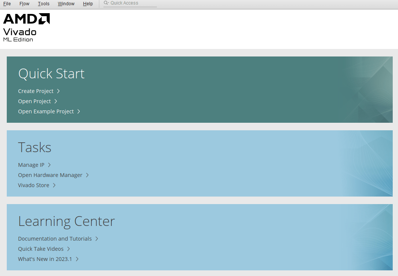Click inside the Quick Access search field
Screen dimensions: 398x276
click(x=132, y=3)
